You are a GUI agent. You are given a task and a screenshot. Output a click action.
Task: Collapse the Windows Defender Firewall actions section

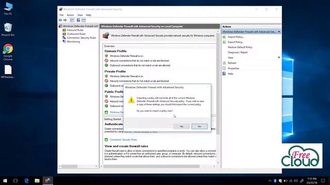click(279, 32)
